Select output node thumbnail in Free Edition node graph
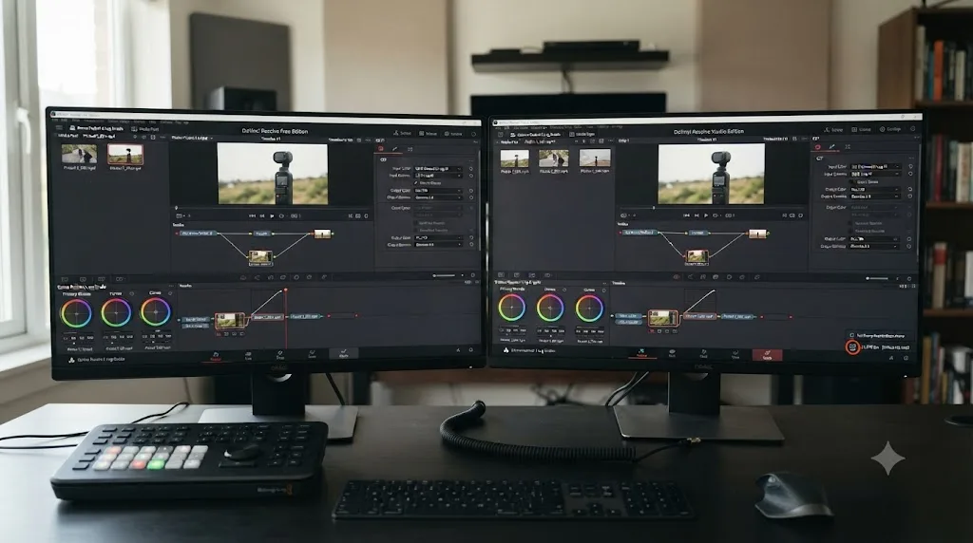973x543 pixels. click(x=322, y=234)
